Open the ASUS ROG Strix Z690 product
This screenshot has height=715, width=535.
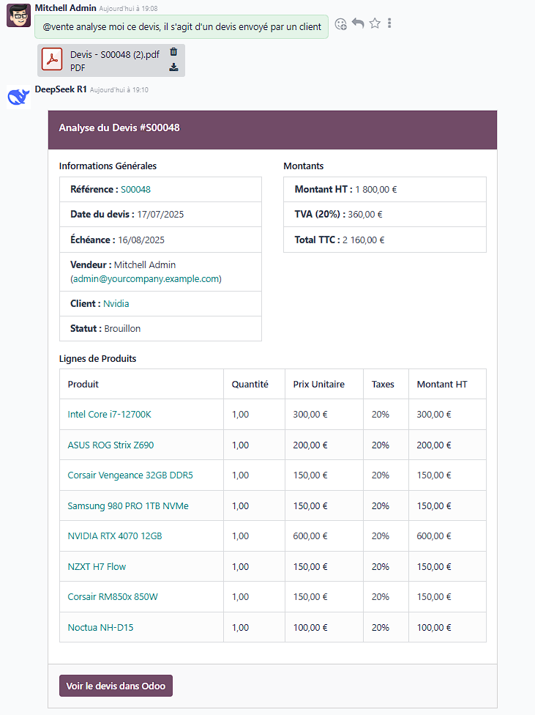click(x=111, y=445)
